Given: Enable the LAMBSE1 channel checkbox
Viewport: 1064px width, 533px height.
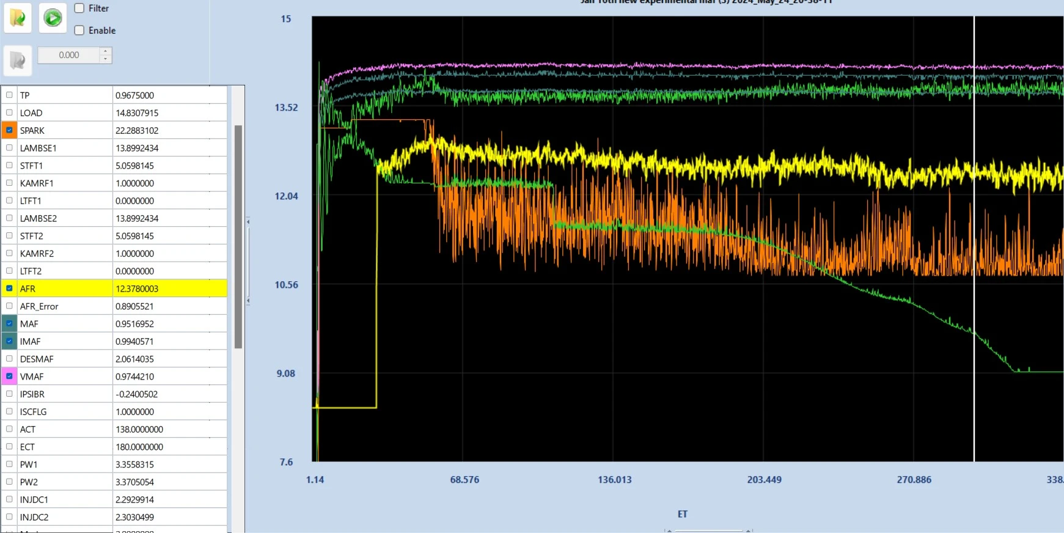Looking at the screenshot, I should (9, 148).
